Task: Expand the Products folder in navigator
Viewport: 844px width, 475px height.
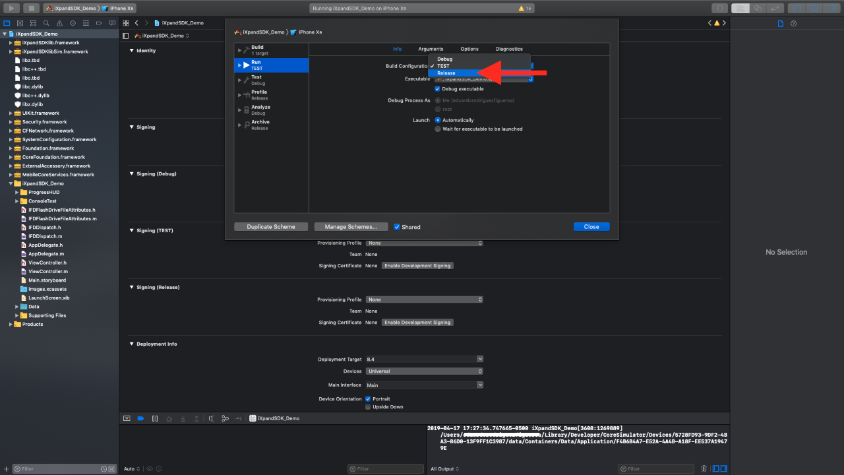Action: (x=11, y=324)
